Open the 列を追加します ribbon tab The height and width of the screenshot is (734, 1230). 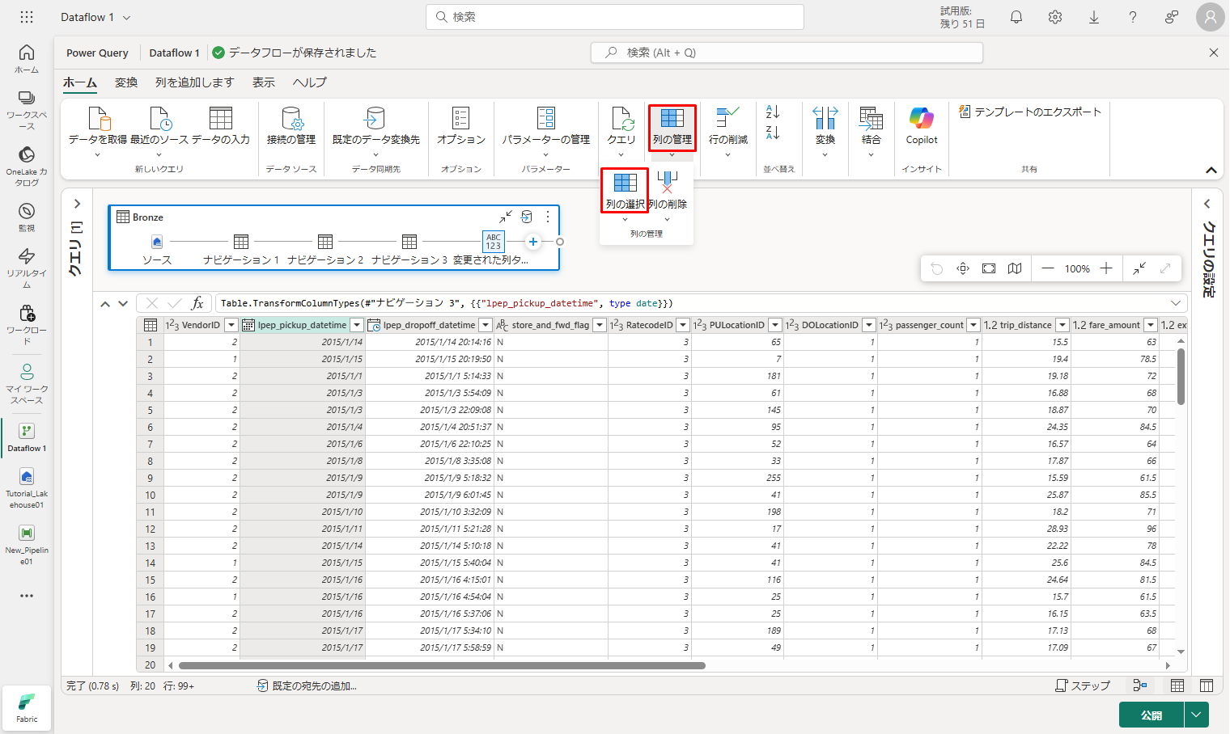(x=194, y=82)
